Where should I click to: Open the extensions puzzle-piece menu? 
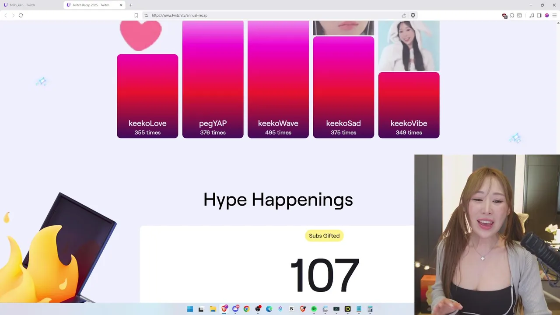[x=512, y=15]
